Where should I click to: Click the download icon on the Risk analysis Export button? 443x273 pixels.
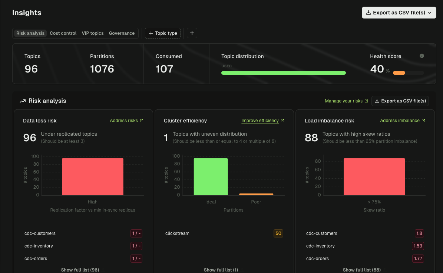pyautogui.click(x=378, y=101)
